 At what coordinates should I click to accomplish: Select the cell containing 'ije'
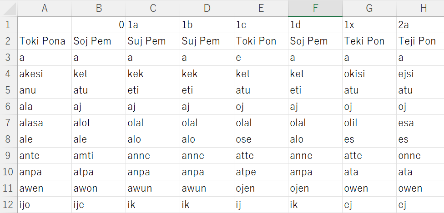[99, 205]
